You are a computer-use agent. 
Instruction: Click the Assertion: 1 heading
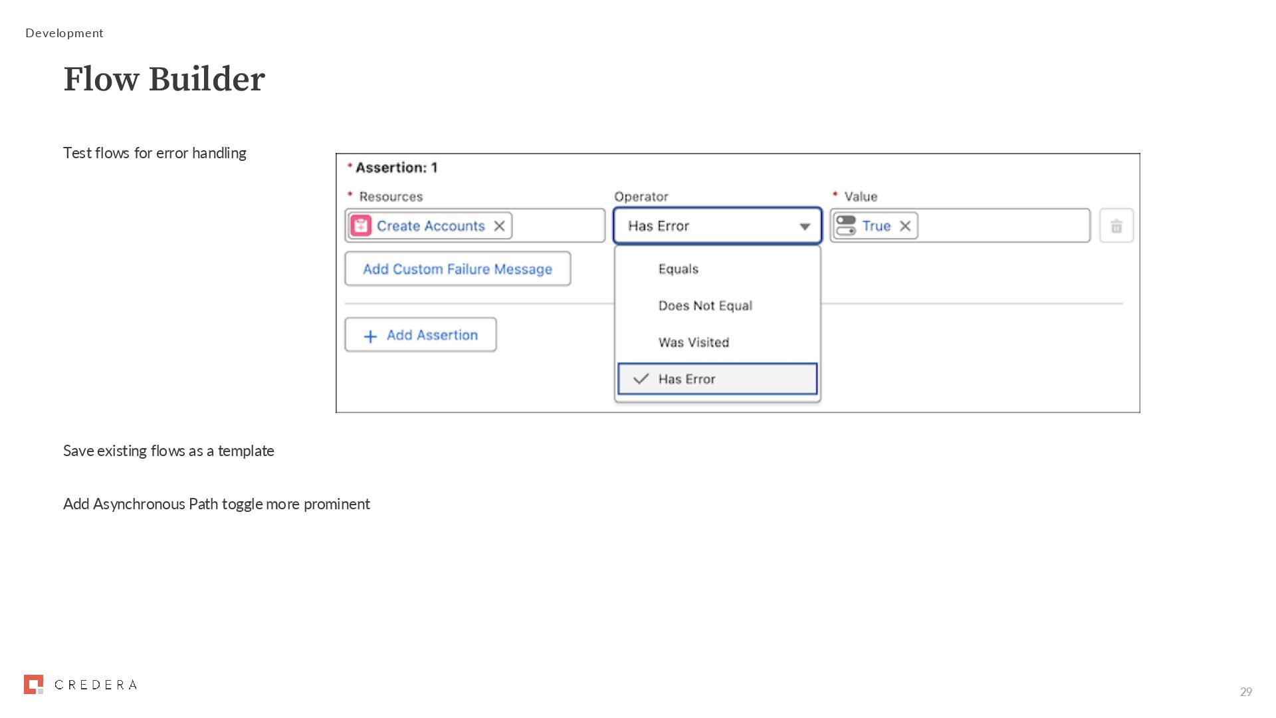coord(396,168)
